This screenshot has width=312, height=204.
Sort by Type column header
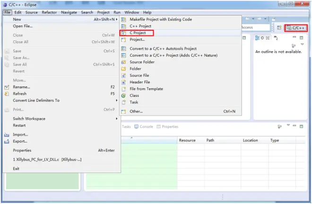(282, 141)
